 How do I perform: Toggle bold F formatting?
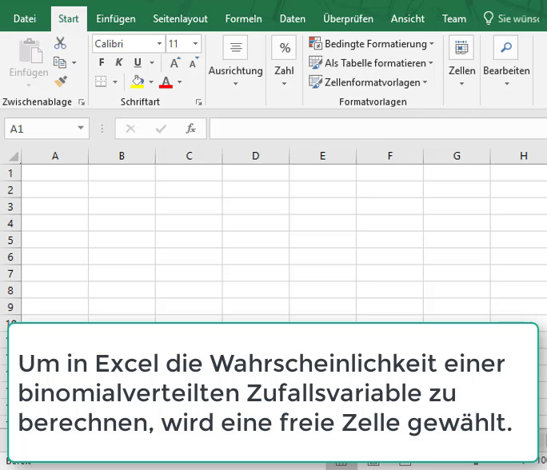(x=102, y=62)
